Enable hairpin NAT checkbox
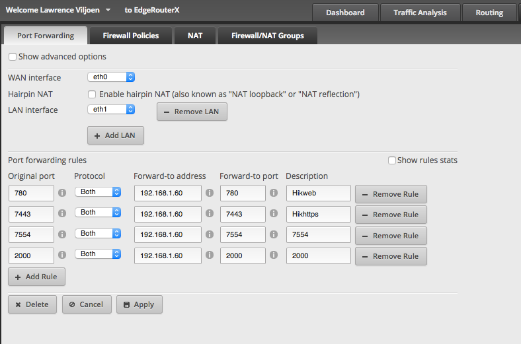The width and height of the screenshot is (521, 344). point(92,94)
